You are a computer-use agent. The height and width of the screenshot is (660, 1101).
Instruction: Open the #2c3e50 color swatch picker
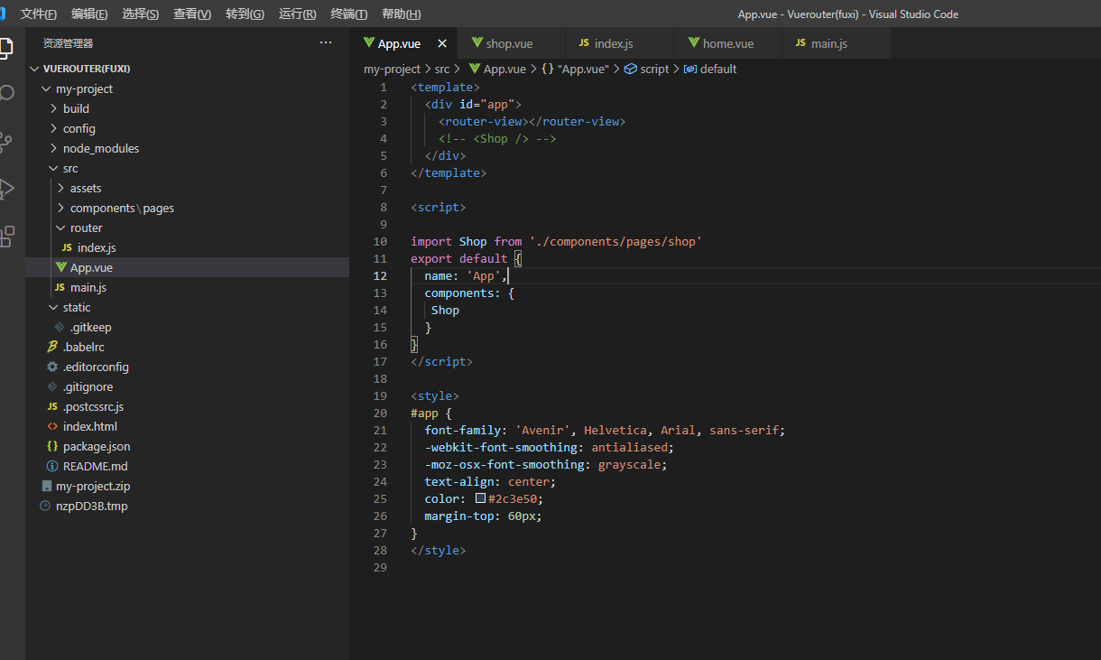481,498
